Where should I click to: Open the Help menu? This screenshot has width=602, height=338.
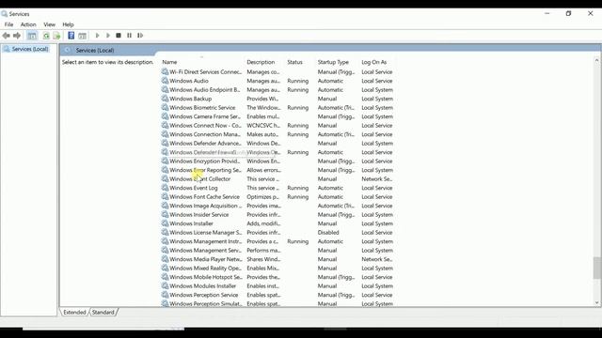click(x=68, y=24)
